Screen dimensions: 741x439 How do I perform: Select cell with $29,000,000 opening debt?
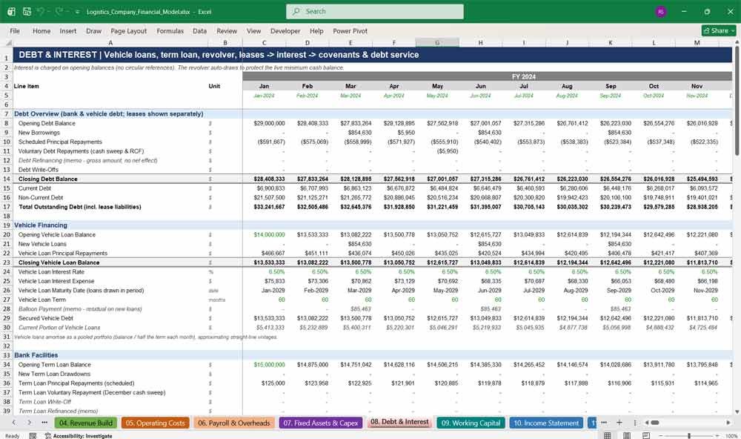[265, 123]
